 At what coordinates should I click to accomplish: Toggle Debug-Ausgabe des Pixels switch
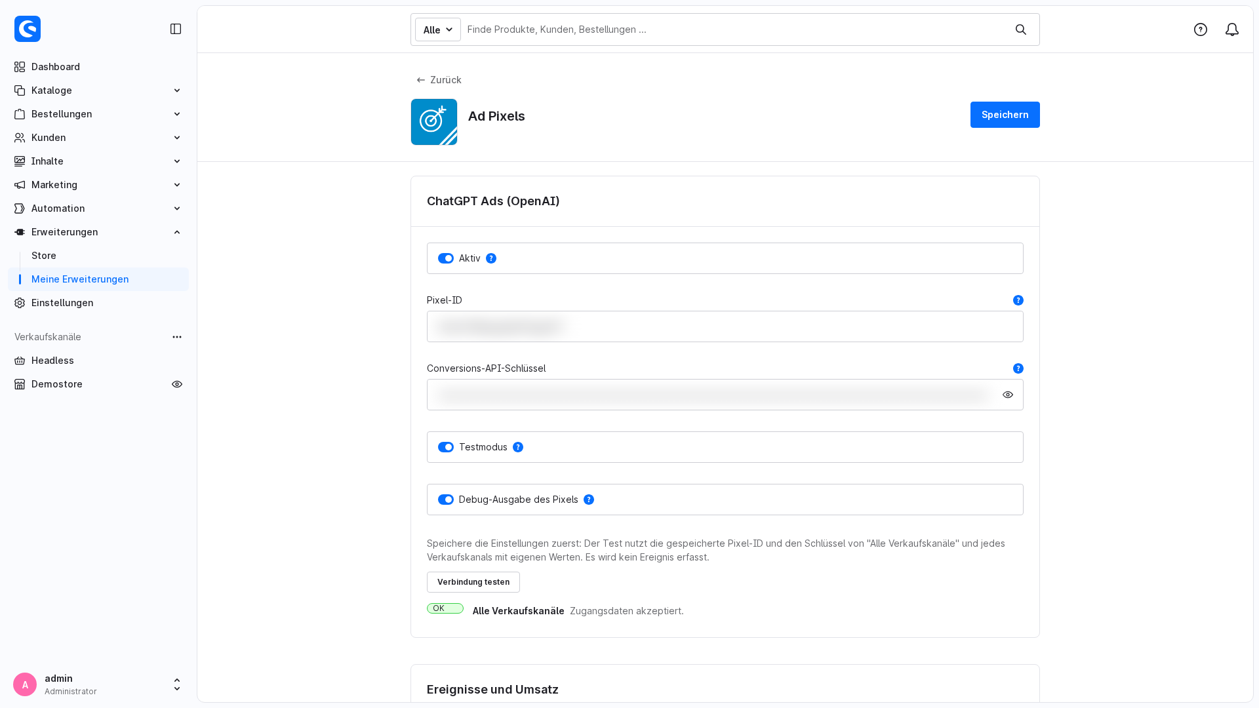coord(446,500)
